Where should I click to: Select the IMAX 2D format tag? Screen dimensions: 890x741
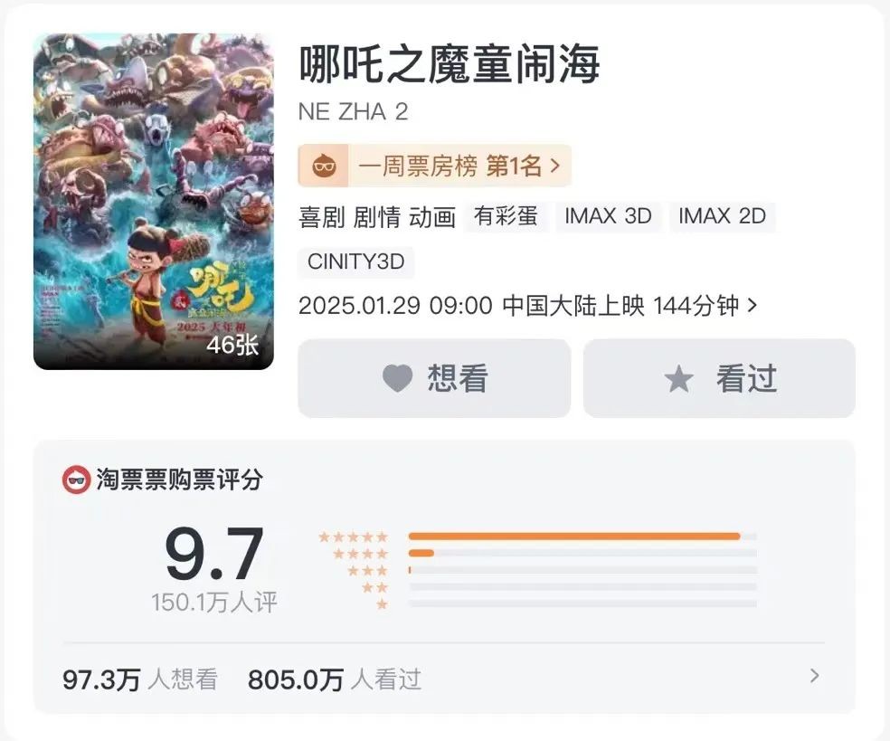pos(722,216)
